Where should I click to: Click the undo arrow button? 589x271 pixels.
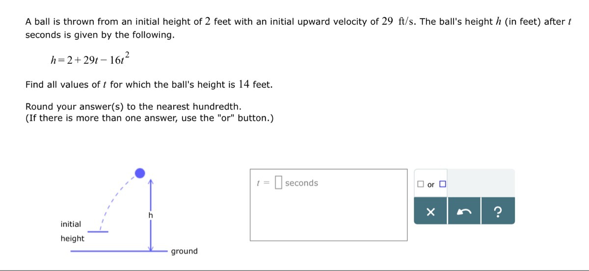pyautogui.click(x=464, y=211)
